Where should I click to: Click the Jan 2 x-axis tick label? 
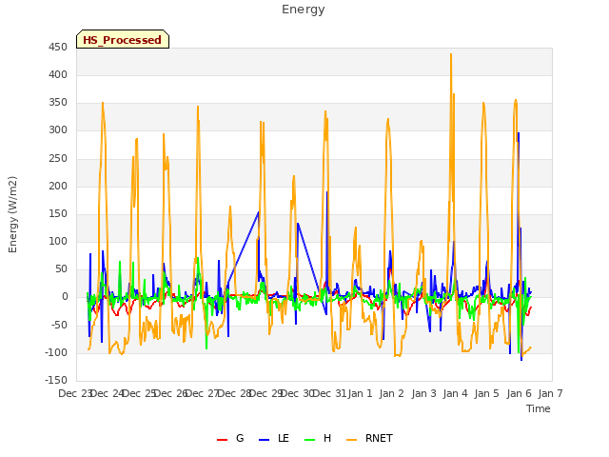391,393
